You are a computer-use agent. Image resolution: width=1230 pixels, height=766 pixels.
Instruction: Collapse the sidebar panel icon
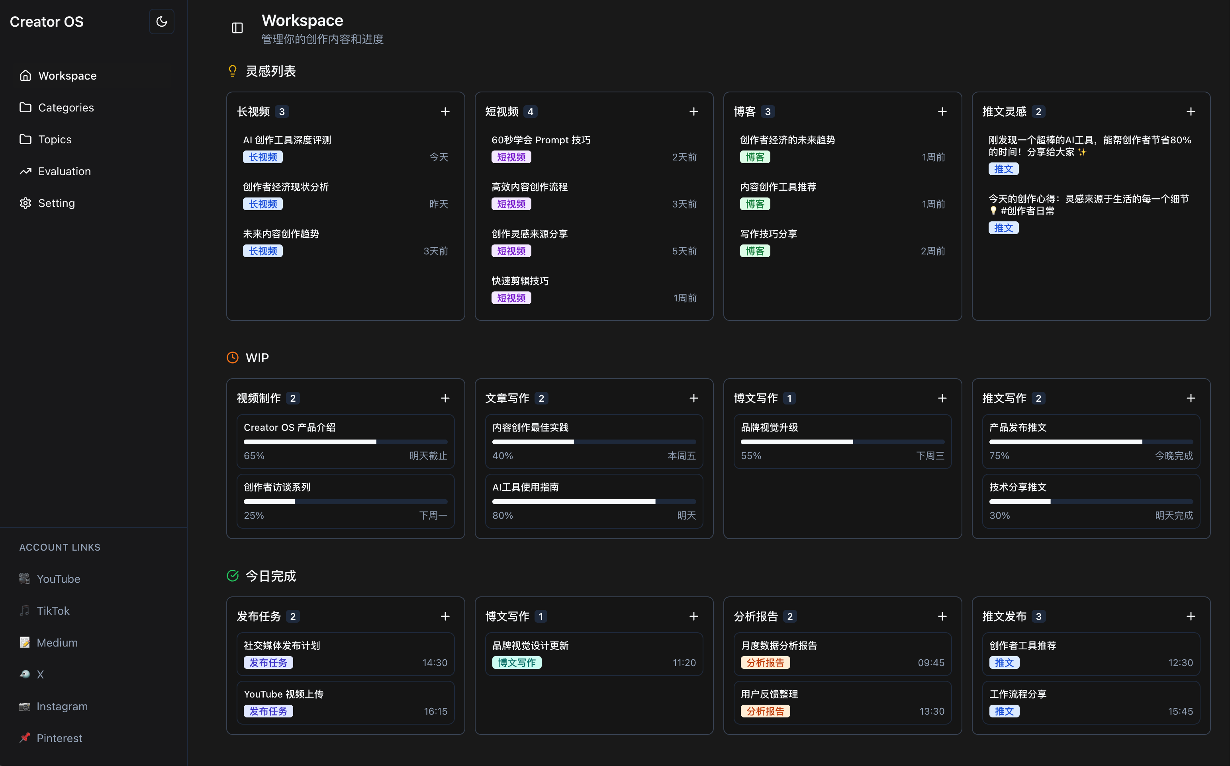237,28
